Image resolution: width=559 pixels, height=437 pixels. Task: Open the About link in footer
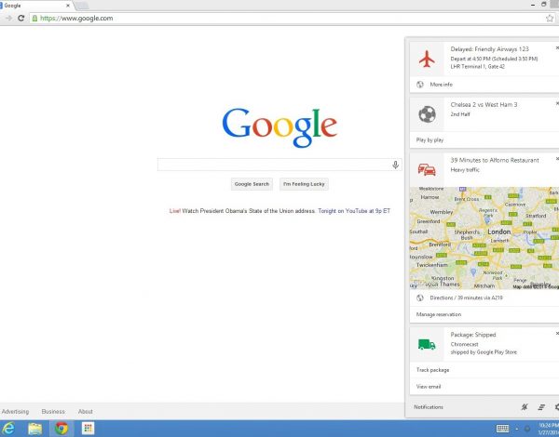coord(86,411)
